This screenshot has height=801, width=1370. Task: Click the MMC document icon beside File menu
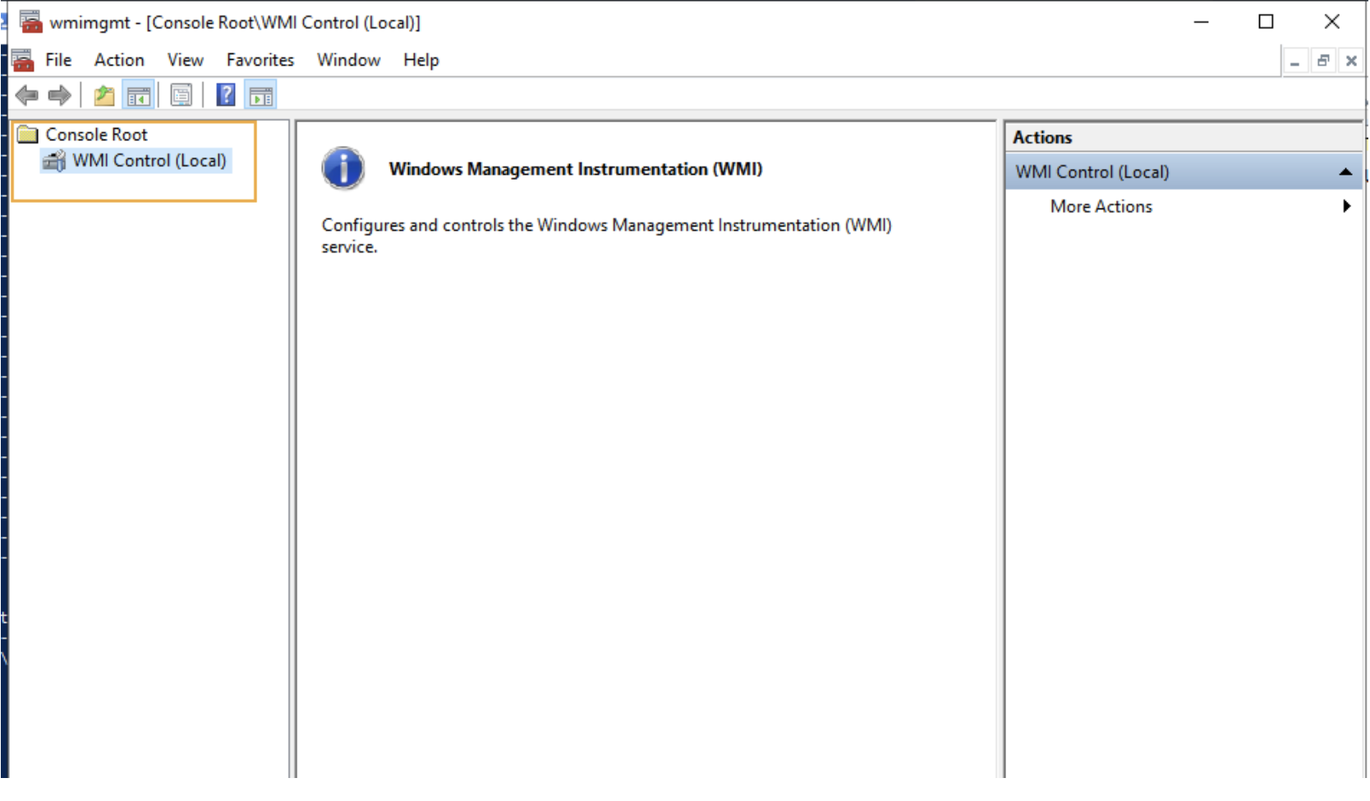pos(23,60)
